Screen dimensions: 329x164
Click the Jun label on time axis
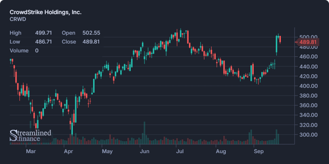click(144, 151)
